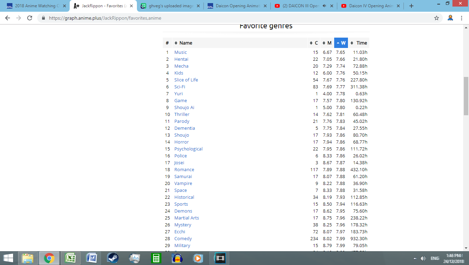Reload the page with the refresh button

pos(30,18)
